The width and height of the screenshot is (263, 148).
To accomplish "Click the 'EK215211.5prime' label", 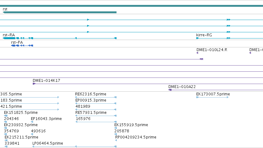I will click(21, 137).
